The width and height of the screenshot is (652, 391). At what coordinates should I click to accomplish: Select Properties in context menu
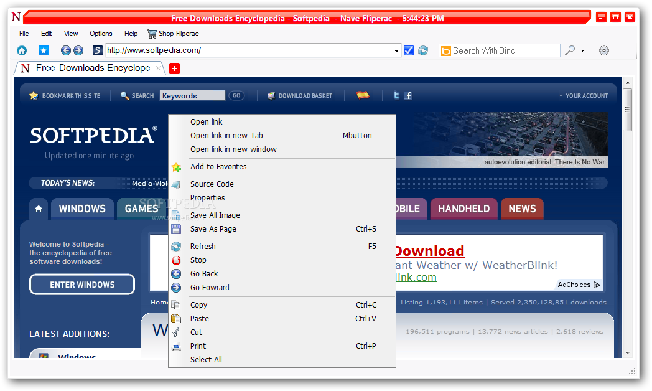282,198
